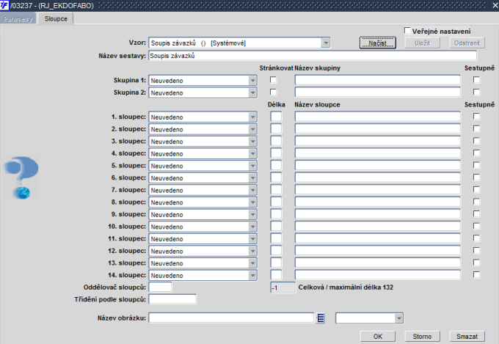
Task: Click Název sloupce field for 12. sloupec
Action: [377, 250]
